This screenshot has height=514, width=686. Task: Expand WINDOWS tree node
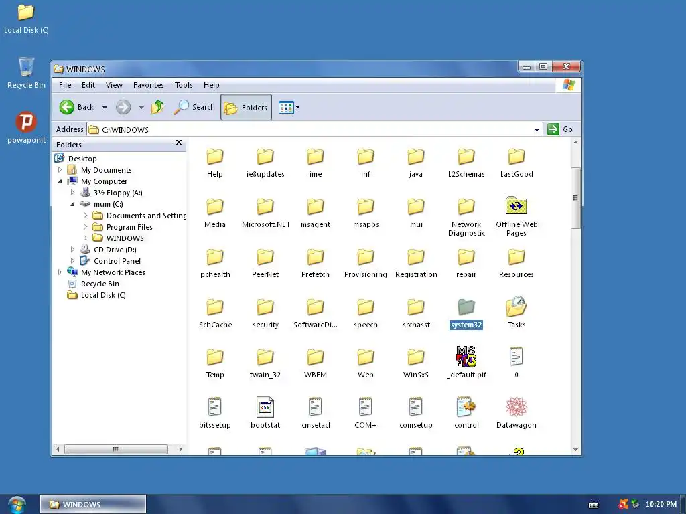85,238
